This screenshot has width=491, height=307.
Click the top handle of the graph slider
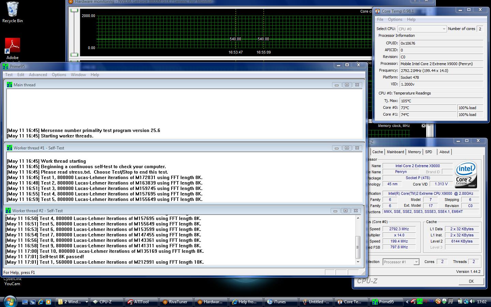74,11
